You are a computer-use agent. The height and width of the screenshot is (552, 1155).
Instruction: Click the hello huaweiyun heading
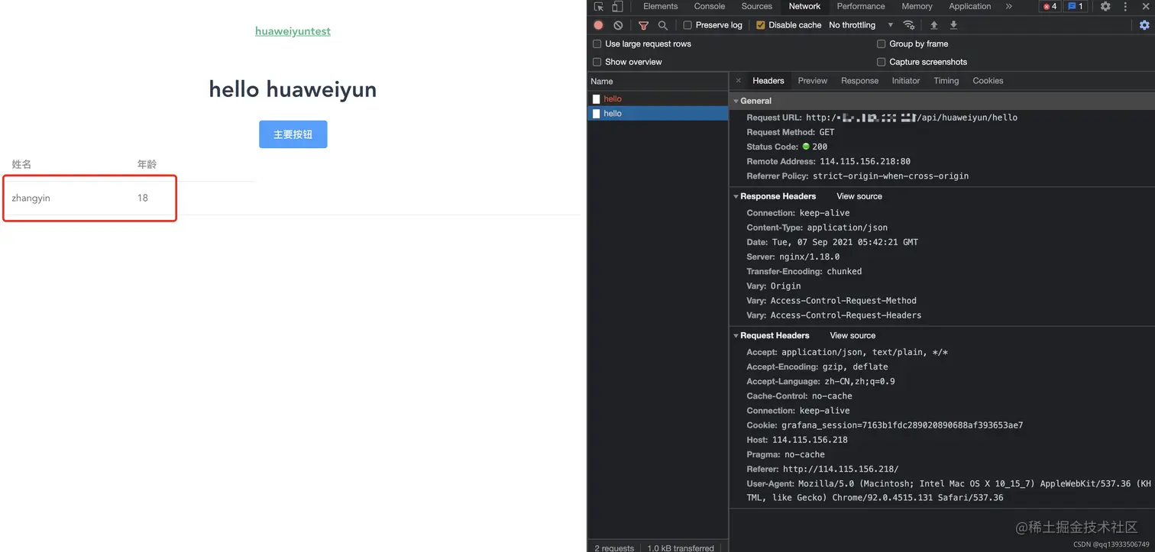[x=293, y=89]
